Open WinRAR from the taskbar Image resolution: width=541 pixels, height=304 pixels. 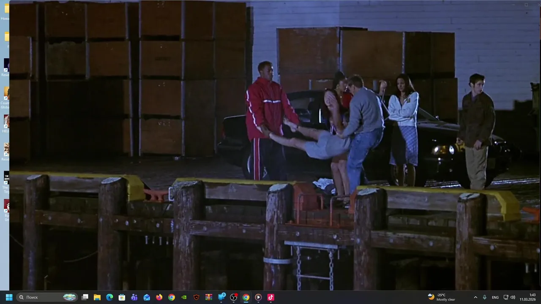pos(209,297)
